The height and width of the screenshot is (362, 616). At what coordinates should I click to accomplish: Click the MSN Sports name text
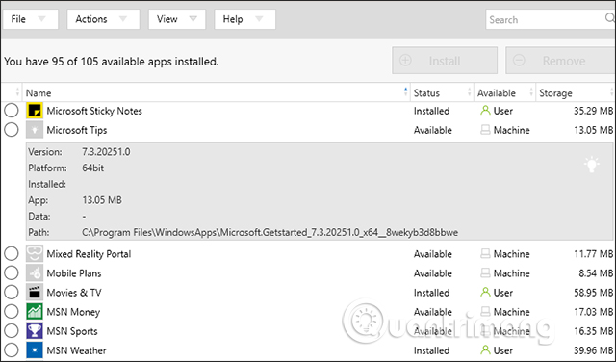pos(72,332)
